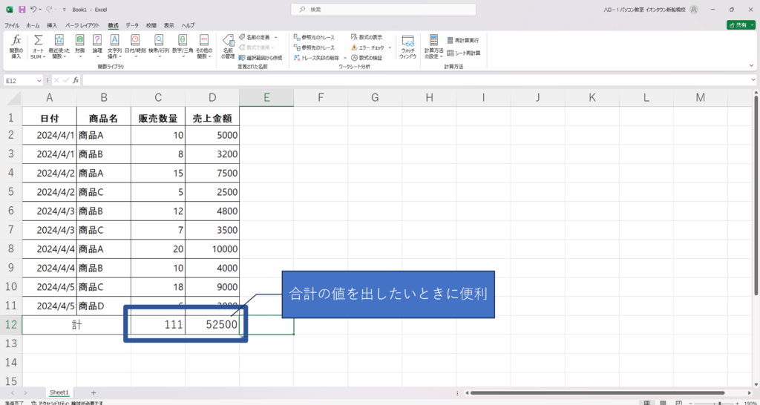The image size is (760, 405).
Task: Open the More Functions (その他の関数) icon
Action: click(204, 41)
